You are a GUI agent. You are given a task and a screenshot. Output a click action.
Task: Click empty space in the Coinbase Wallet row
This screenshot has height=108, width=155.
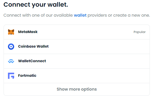(99, 47)
